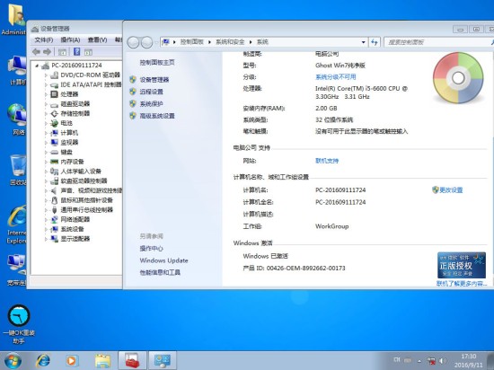Select 系统设备 category
The width and height of the screenshot is (494, 370).
(72, 229)
